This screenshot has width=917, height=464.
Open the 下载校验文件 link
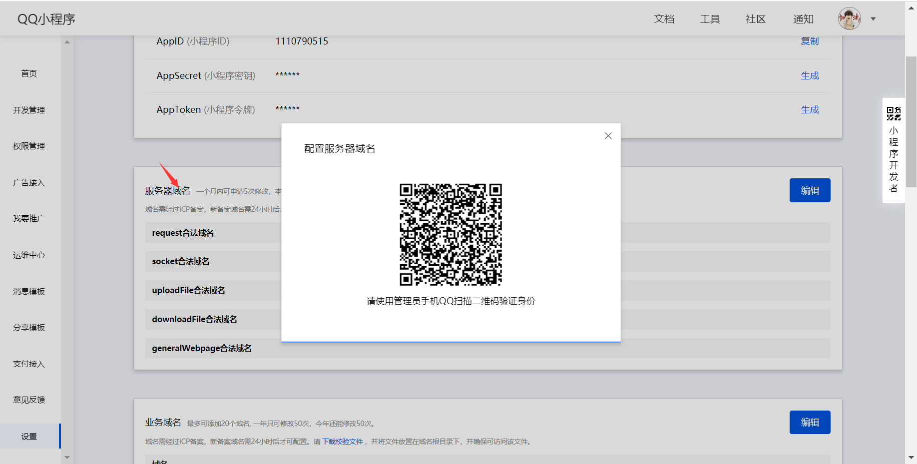click(342, 442)
